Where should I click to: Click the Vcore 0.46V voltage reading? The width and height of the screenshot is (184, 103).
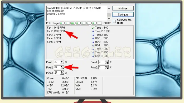(58, 78)
